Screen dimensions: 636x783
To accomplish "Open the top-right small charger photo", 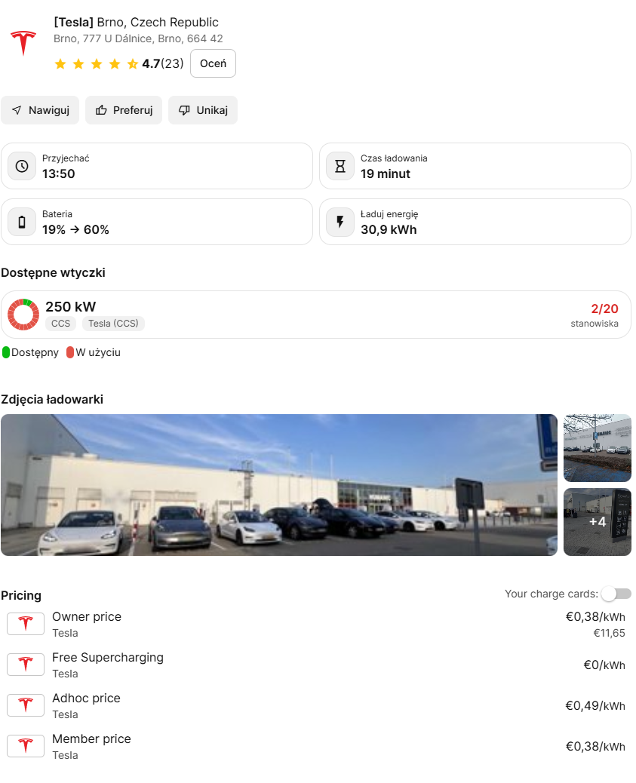I will click(x=597, y=447).
